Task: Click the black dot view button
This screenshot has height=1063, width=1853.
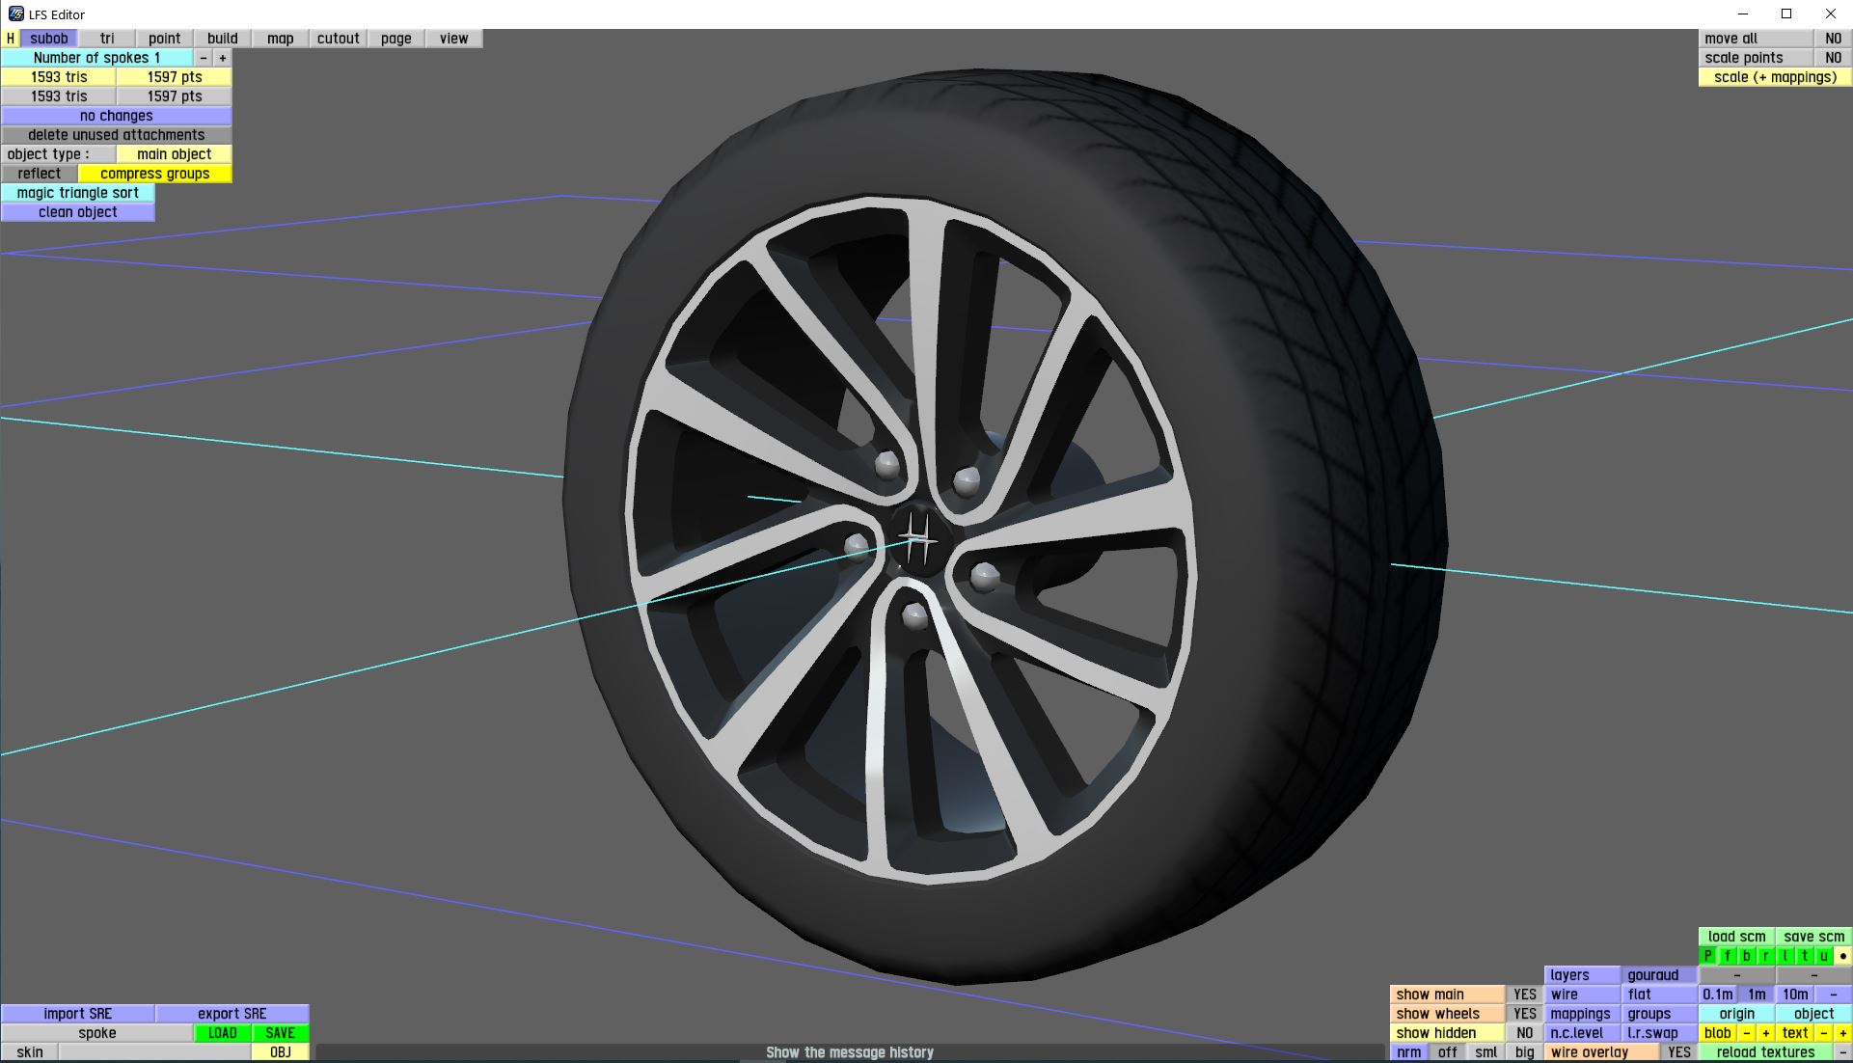Action: 1842,956
